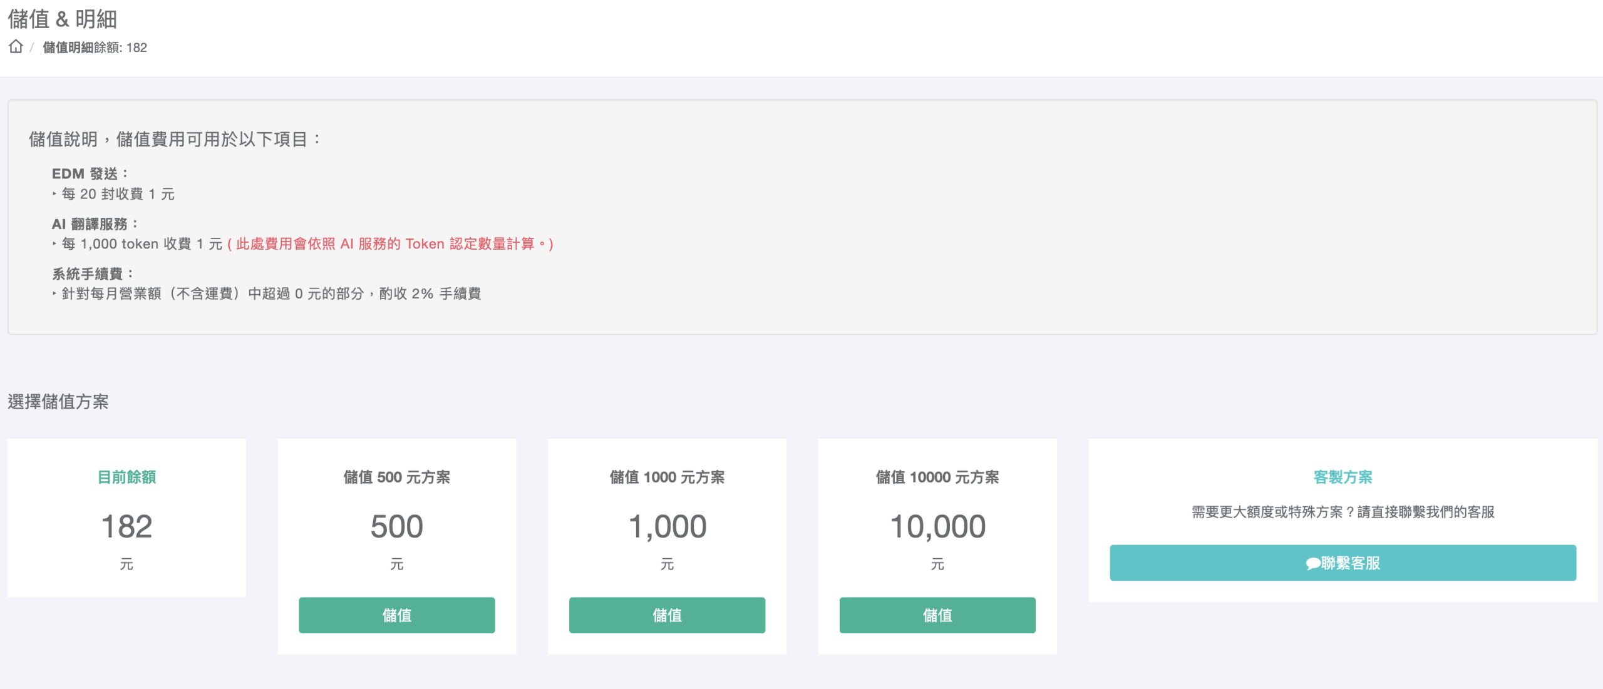The image size is (1603, 689).
Task: Click 儲值 button for 10000 元 plan
Action: pyautogui.click(x=937, y=615)
